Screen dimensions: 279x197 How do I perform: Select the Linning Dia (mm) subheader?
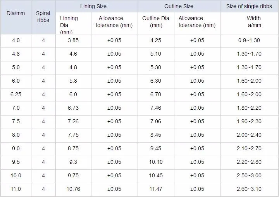click(x=69, y=25)
